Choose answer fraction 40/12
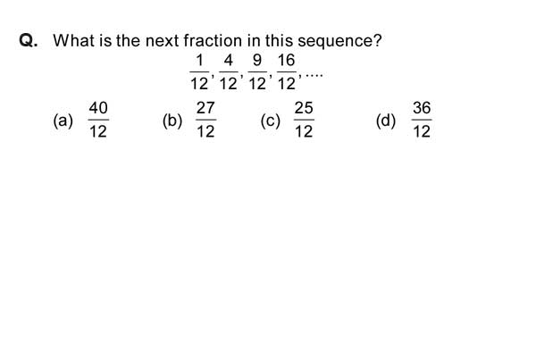The image size is (536, 357). (98, 120)
